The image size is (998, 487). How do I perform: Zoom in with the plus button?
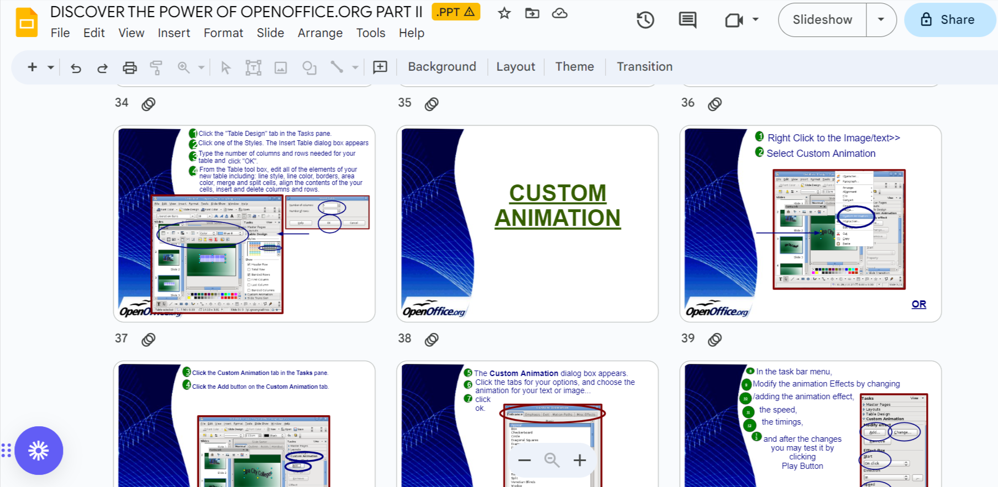580,460
